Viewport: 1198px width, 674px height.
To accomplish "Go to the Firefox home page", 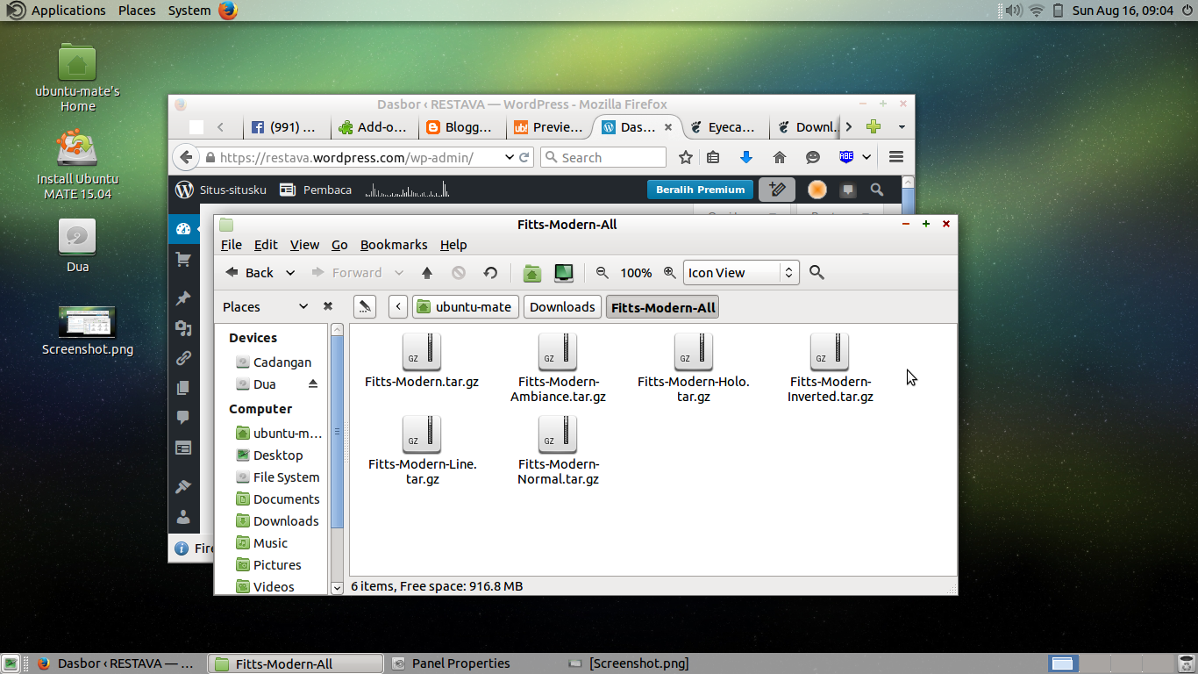I will [779, 157].
